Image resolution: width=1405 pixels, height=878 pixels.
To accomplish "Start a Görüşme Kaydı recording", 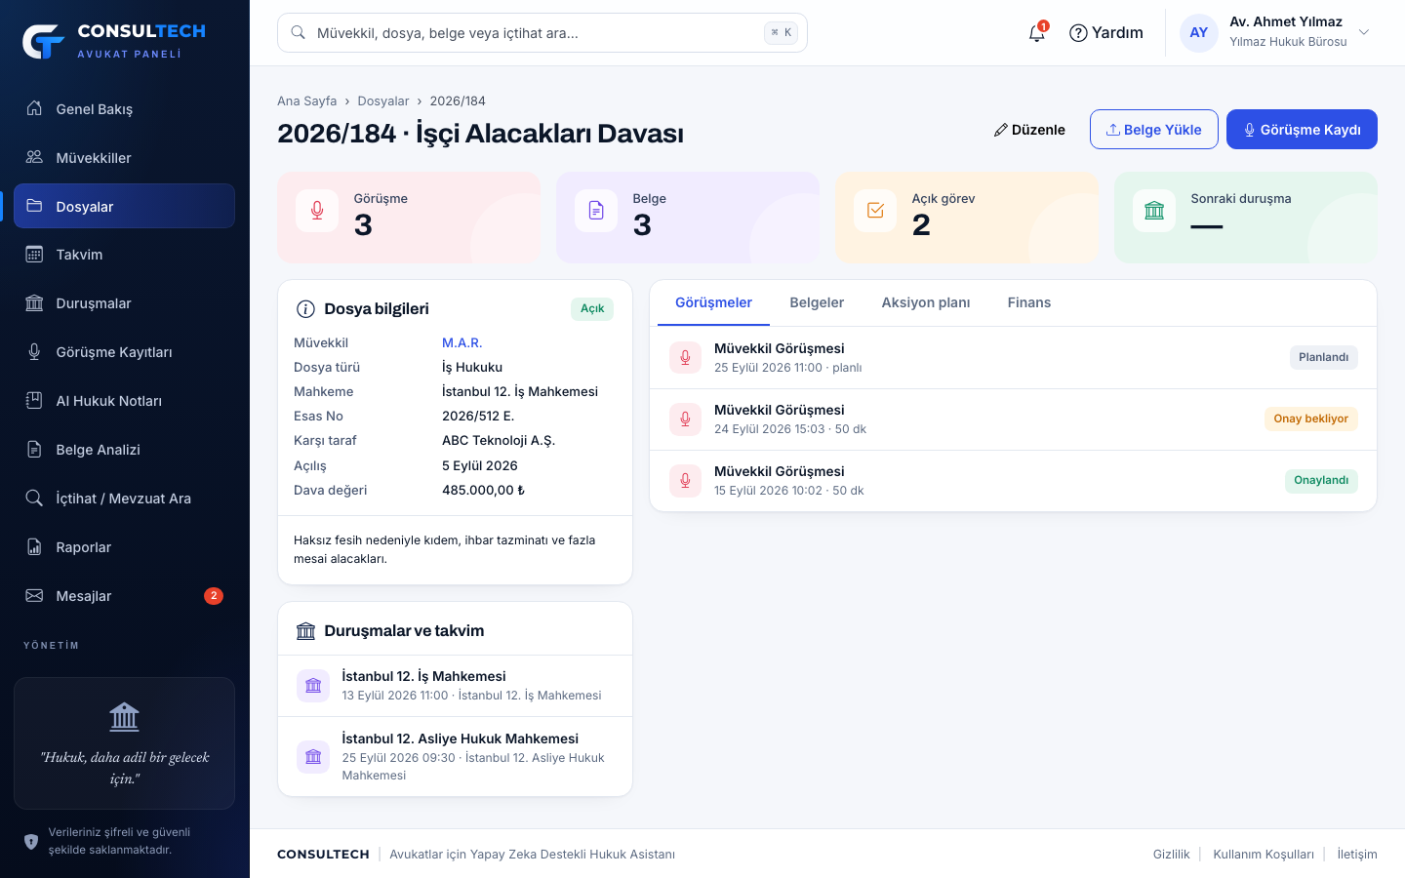I will pos(1302,130).
